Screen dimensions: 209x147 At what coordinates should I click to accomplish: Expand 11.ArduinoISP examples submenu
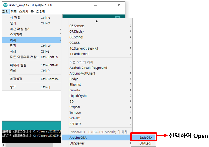pos(97,54)
